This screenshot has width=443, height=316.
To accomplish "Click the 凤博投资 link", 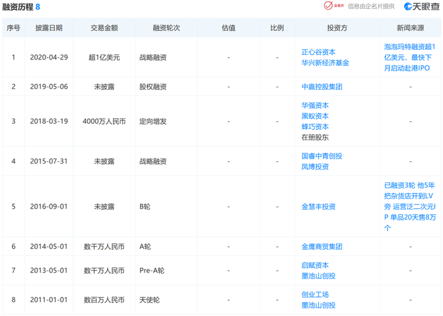I will [315, 166].
